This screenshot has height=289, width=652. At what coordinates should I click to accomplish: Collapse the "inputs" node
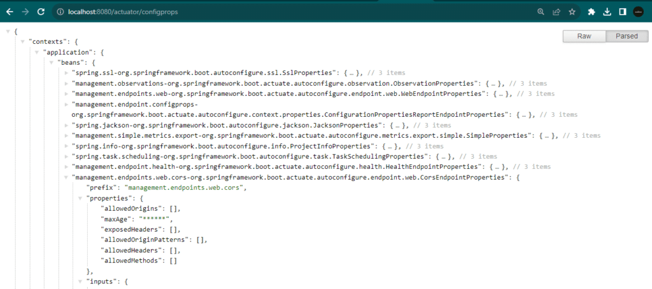(81, 281)
